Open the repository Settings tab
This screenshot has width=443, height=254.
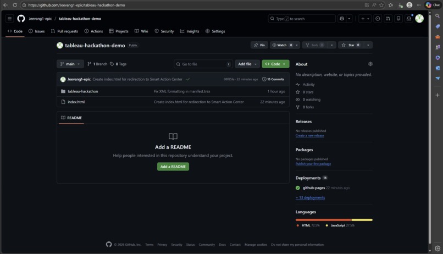[215, 31]
